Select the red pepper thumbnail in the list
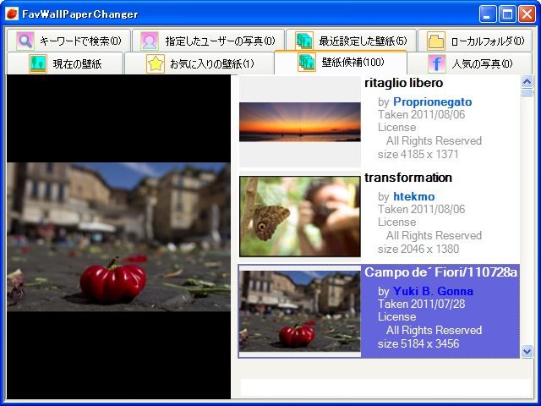The width and height of the screenshot is (541, 406). 300,311
